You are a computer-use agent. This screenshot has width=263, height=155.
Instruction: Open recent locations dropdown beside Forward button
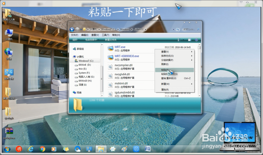(81, 29)
